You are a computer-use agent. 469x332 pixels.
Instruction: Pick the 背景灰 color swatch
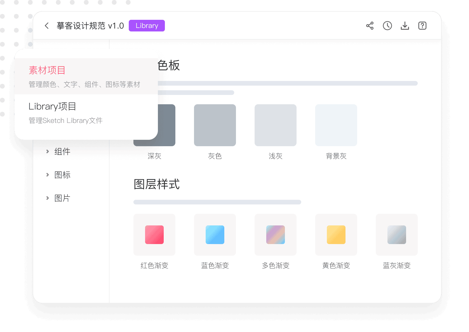[336, 125]
